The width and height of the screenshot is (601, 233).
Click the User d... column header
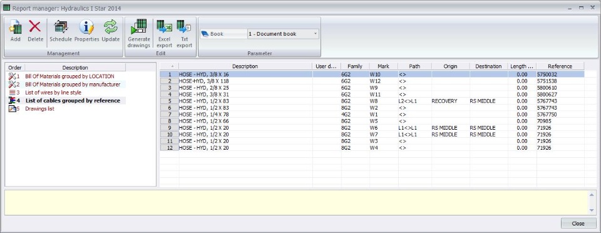point(327,66)
